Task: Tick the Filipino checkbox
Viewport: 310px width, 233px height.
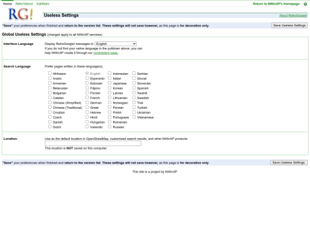Action: (87, 88)
